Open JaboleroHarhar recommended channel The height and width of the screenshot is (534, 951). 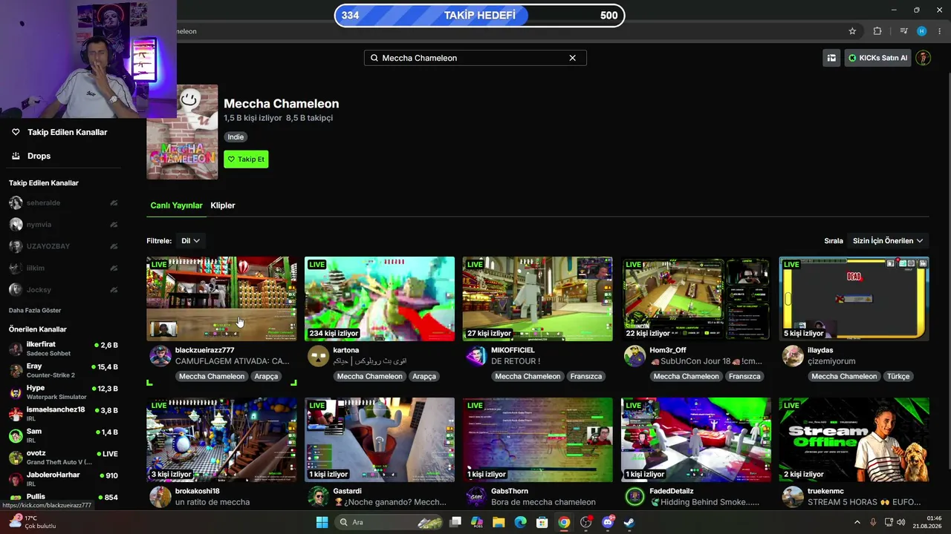[x=63, y=479]
